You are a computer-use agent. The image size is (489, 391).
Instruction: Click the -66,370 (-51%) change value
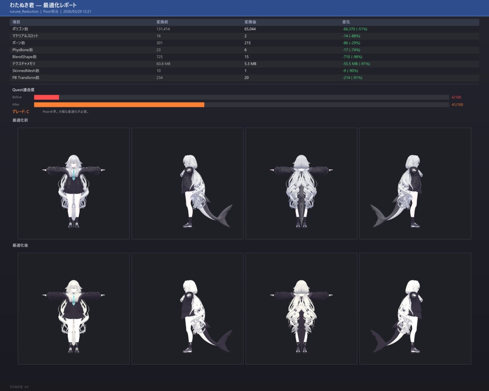tap(355, 29)
